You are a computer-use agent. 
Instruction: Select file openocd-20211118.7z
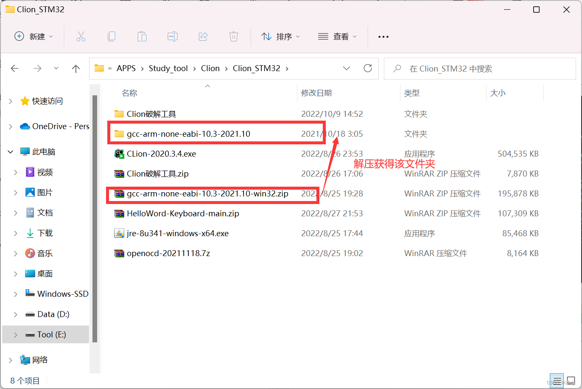[168, 253]
